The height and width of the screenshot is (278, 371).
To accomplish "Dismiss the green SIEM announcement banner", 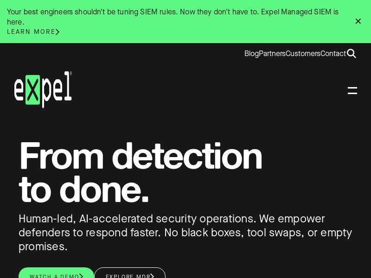I will [358, 21].
